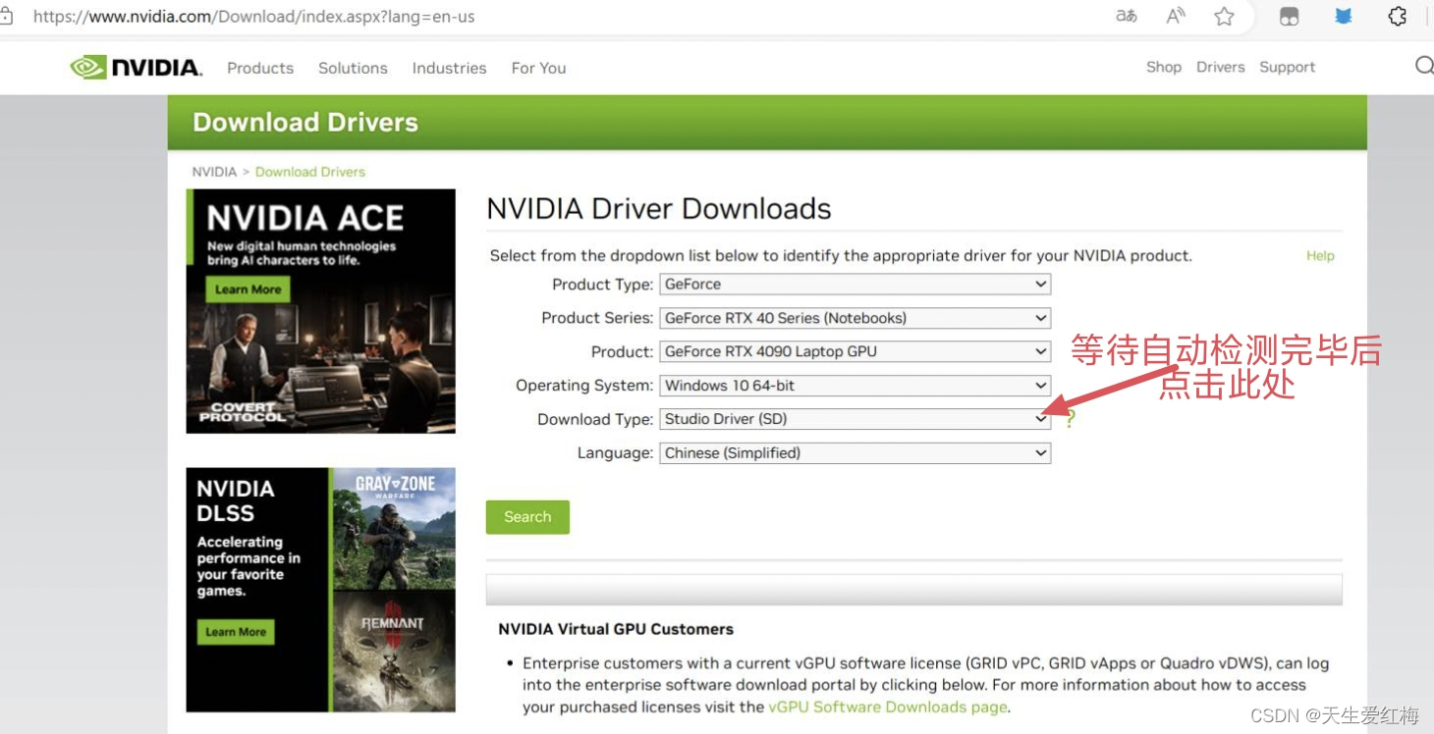1434x734 pixels.
Task: Click the NVIDIA ACE banner image
Action: (321, 311)
